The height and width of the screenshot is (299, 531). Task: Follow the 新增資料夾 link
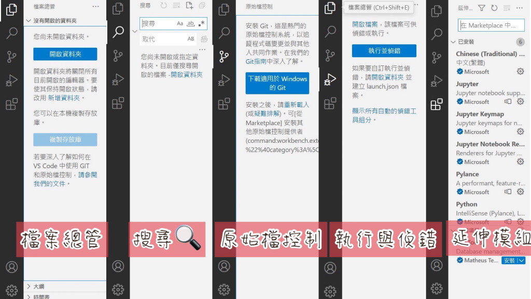pyautogui.click(x=64, y=98)
